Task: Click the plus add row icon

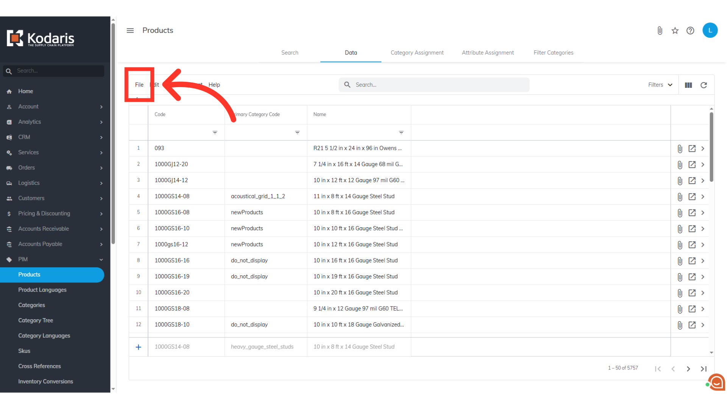Action: 139,347
